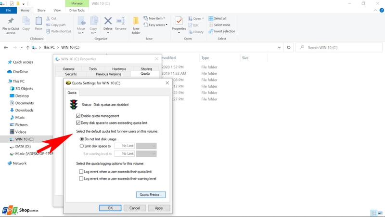Screen dimensions: 385x217
Task: Close the Quota Settings dialog
Action: pyautogui.click(x=167, y=83)
